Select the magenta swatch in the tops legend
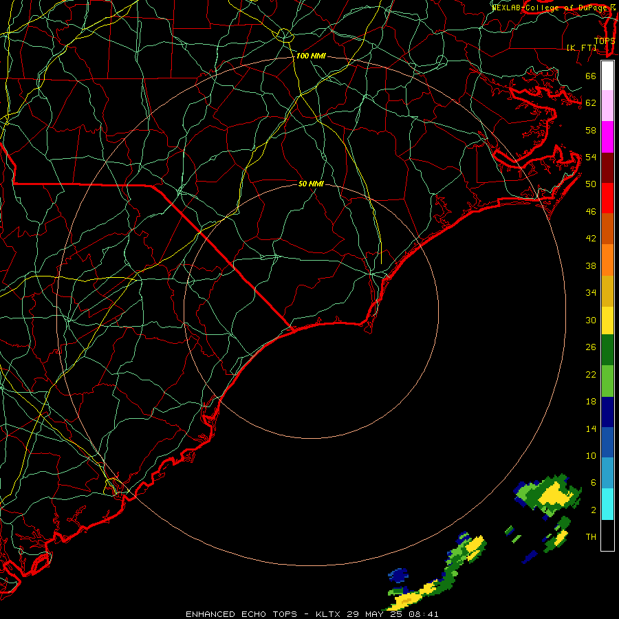The height and width of the screenshot is (619, 619). coord(607,137)
